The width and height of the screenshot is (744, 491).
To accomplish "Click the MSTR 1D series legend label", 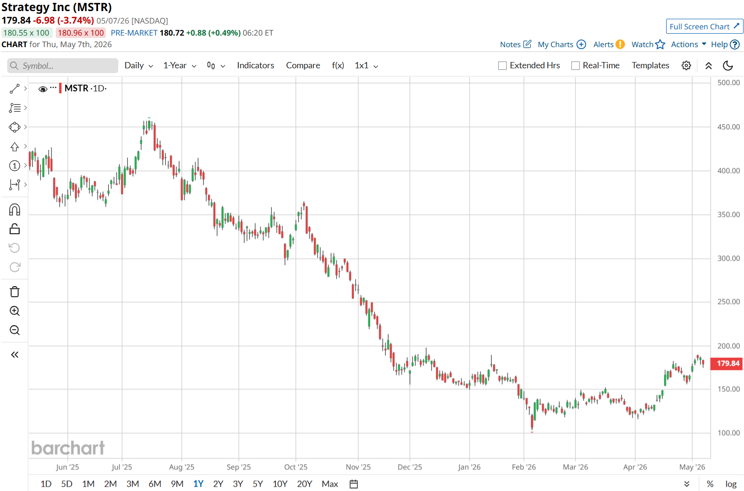I will [x=86, y=88].
